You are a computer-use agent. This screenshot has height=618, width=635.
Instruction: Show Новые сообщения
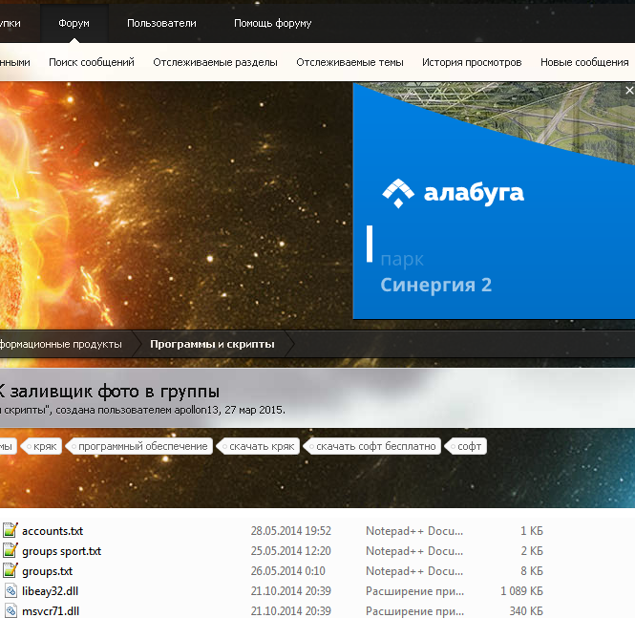click(x=583, y=62)
